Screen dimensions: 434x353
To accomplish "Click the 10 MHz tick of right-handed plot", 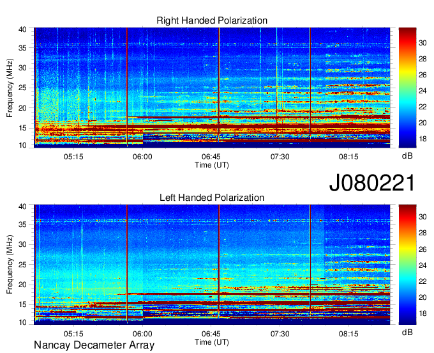I will (x=22, y=145).
